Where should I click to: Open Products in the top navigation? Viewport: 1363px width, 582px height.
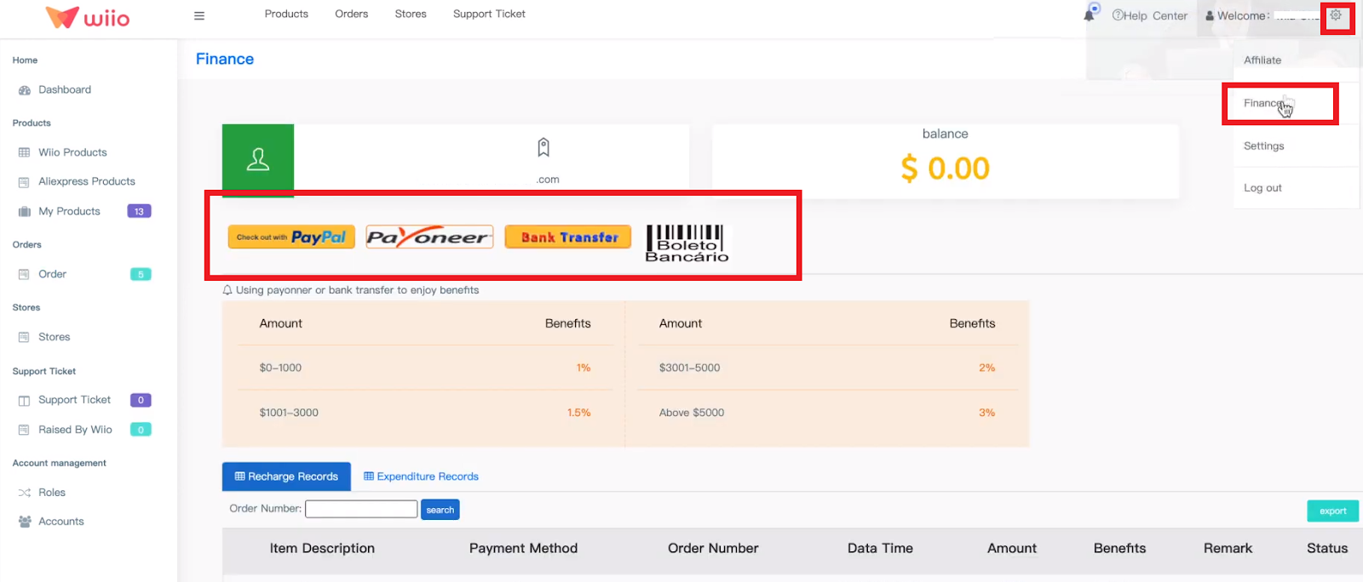[x=286, y=14]
